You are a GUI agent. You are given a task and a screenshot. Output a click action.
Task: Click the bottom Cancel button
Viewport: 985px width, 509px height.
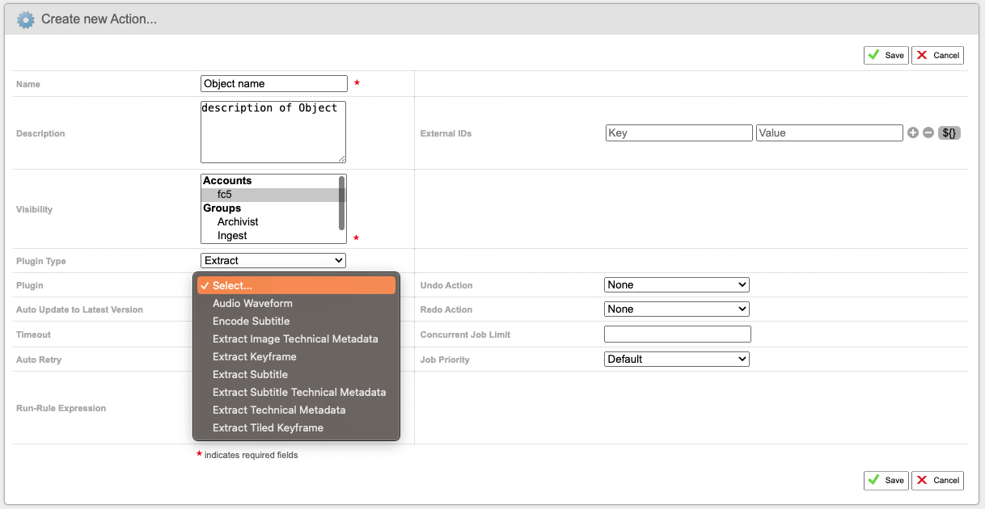pos(937,480)
